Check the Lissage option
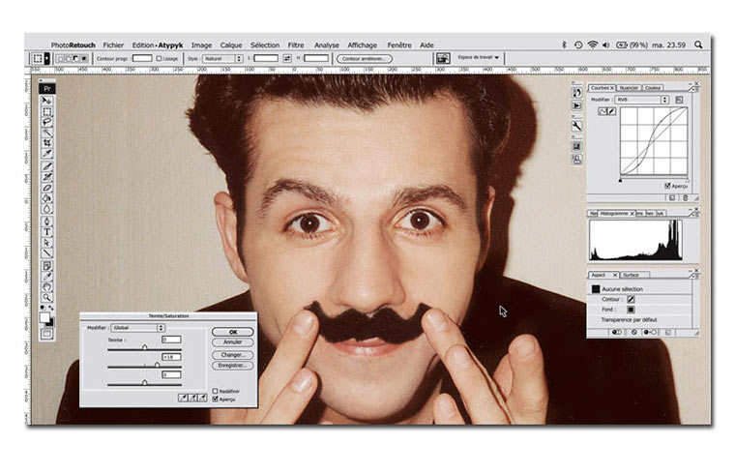Screen dimensions: 735x474 (160, 59)
